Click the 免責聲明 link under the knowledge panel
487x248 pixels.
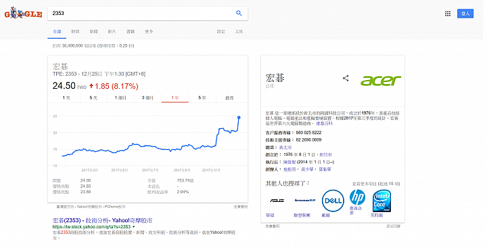[x=273, y=226]
